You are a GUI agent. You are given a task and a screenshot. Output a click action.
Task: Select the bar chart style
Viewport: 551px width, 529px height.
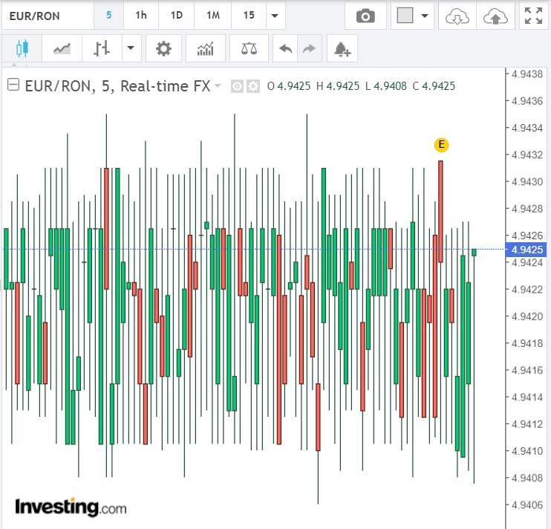click(x=102, y=50)
